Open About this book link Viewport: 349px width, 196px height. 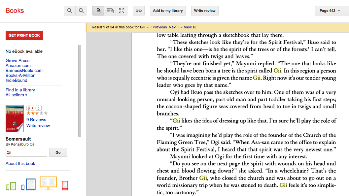click(x=20, y=164)
